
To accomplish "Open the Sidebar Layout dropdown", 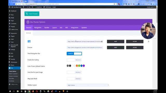I will point(88,85).
